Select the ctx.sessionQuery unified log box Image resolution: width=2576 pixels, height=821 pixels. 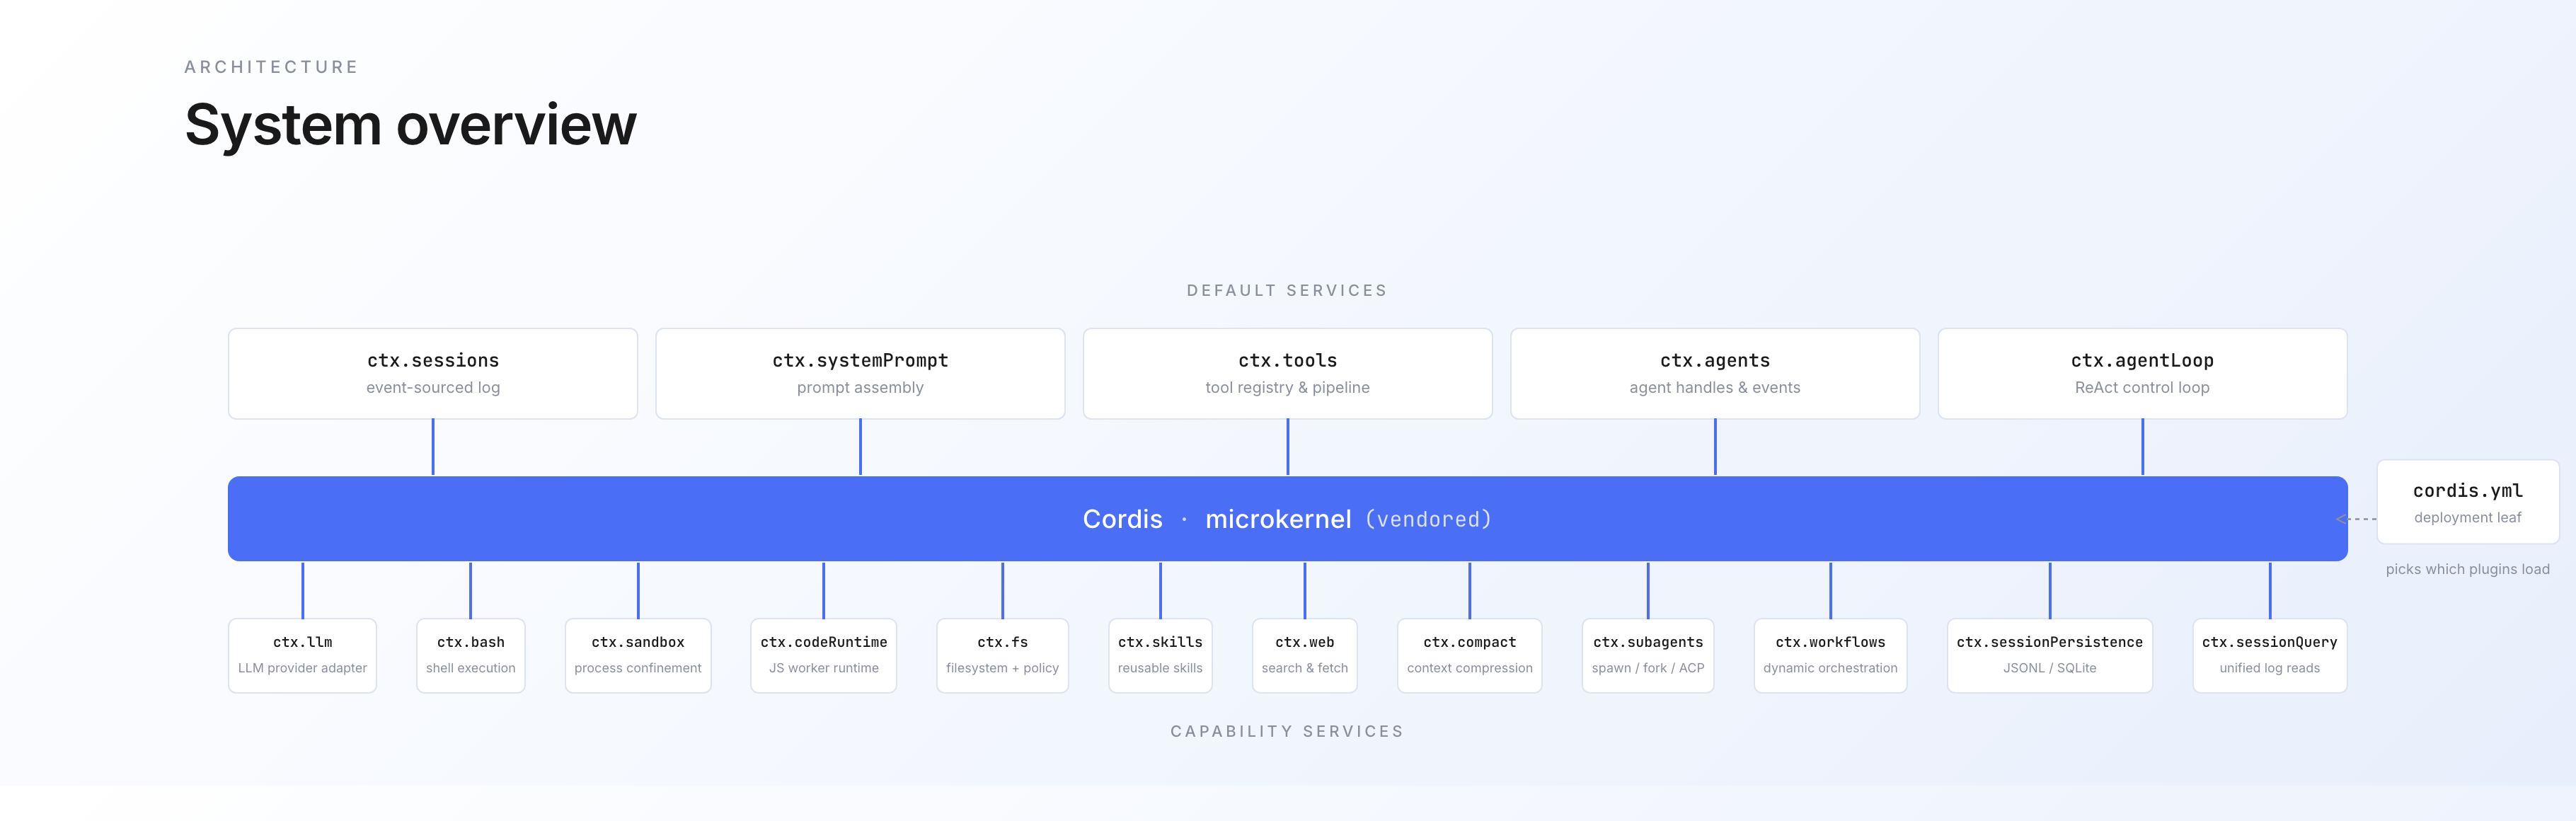pos(2269,655)
